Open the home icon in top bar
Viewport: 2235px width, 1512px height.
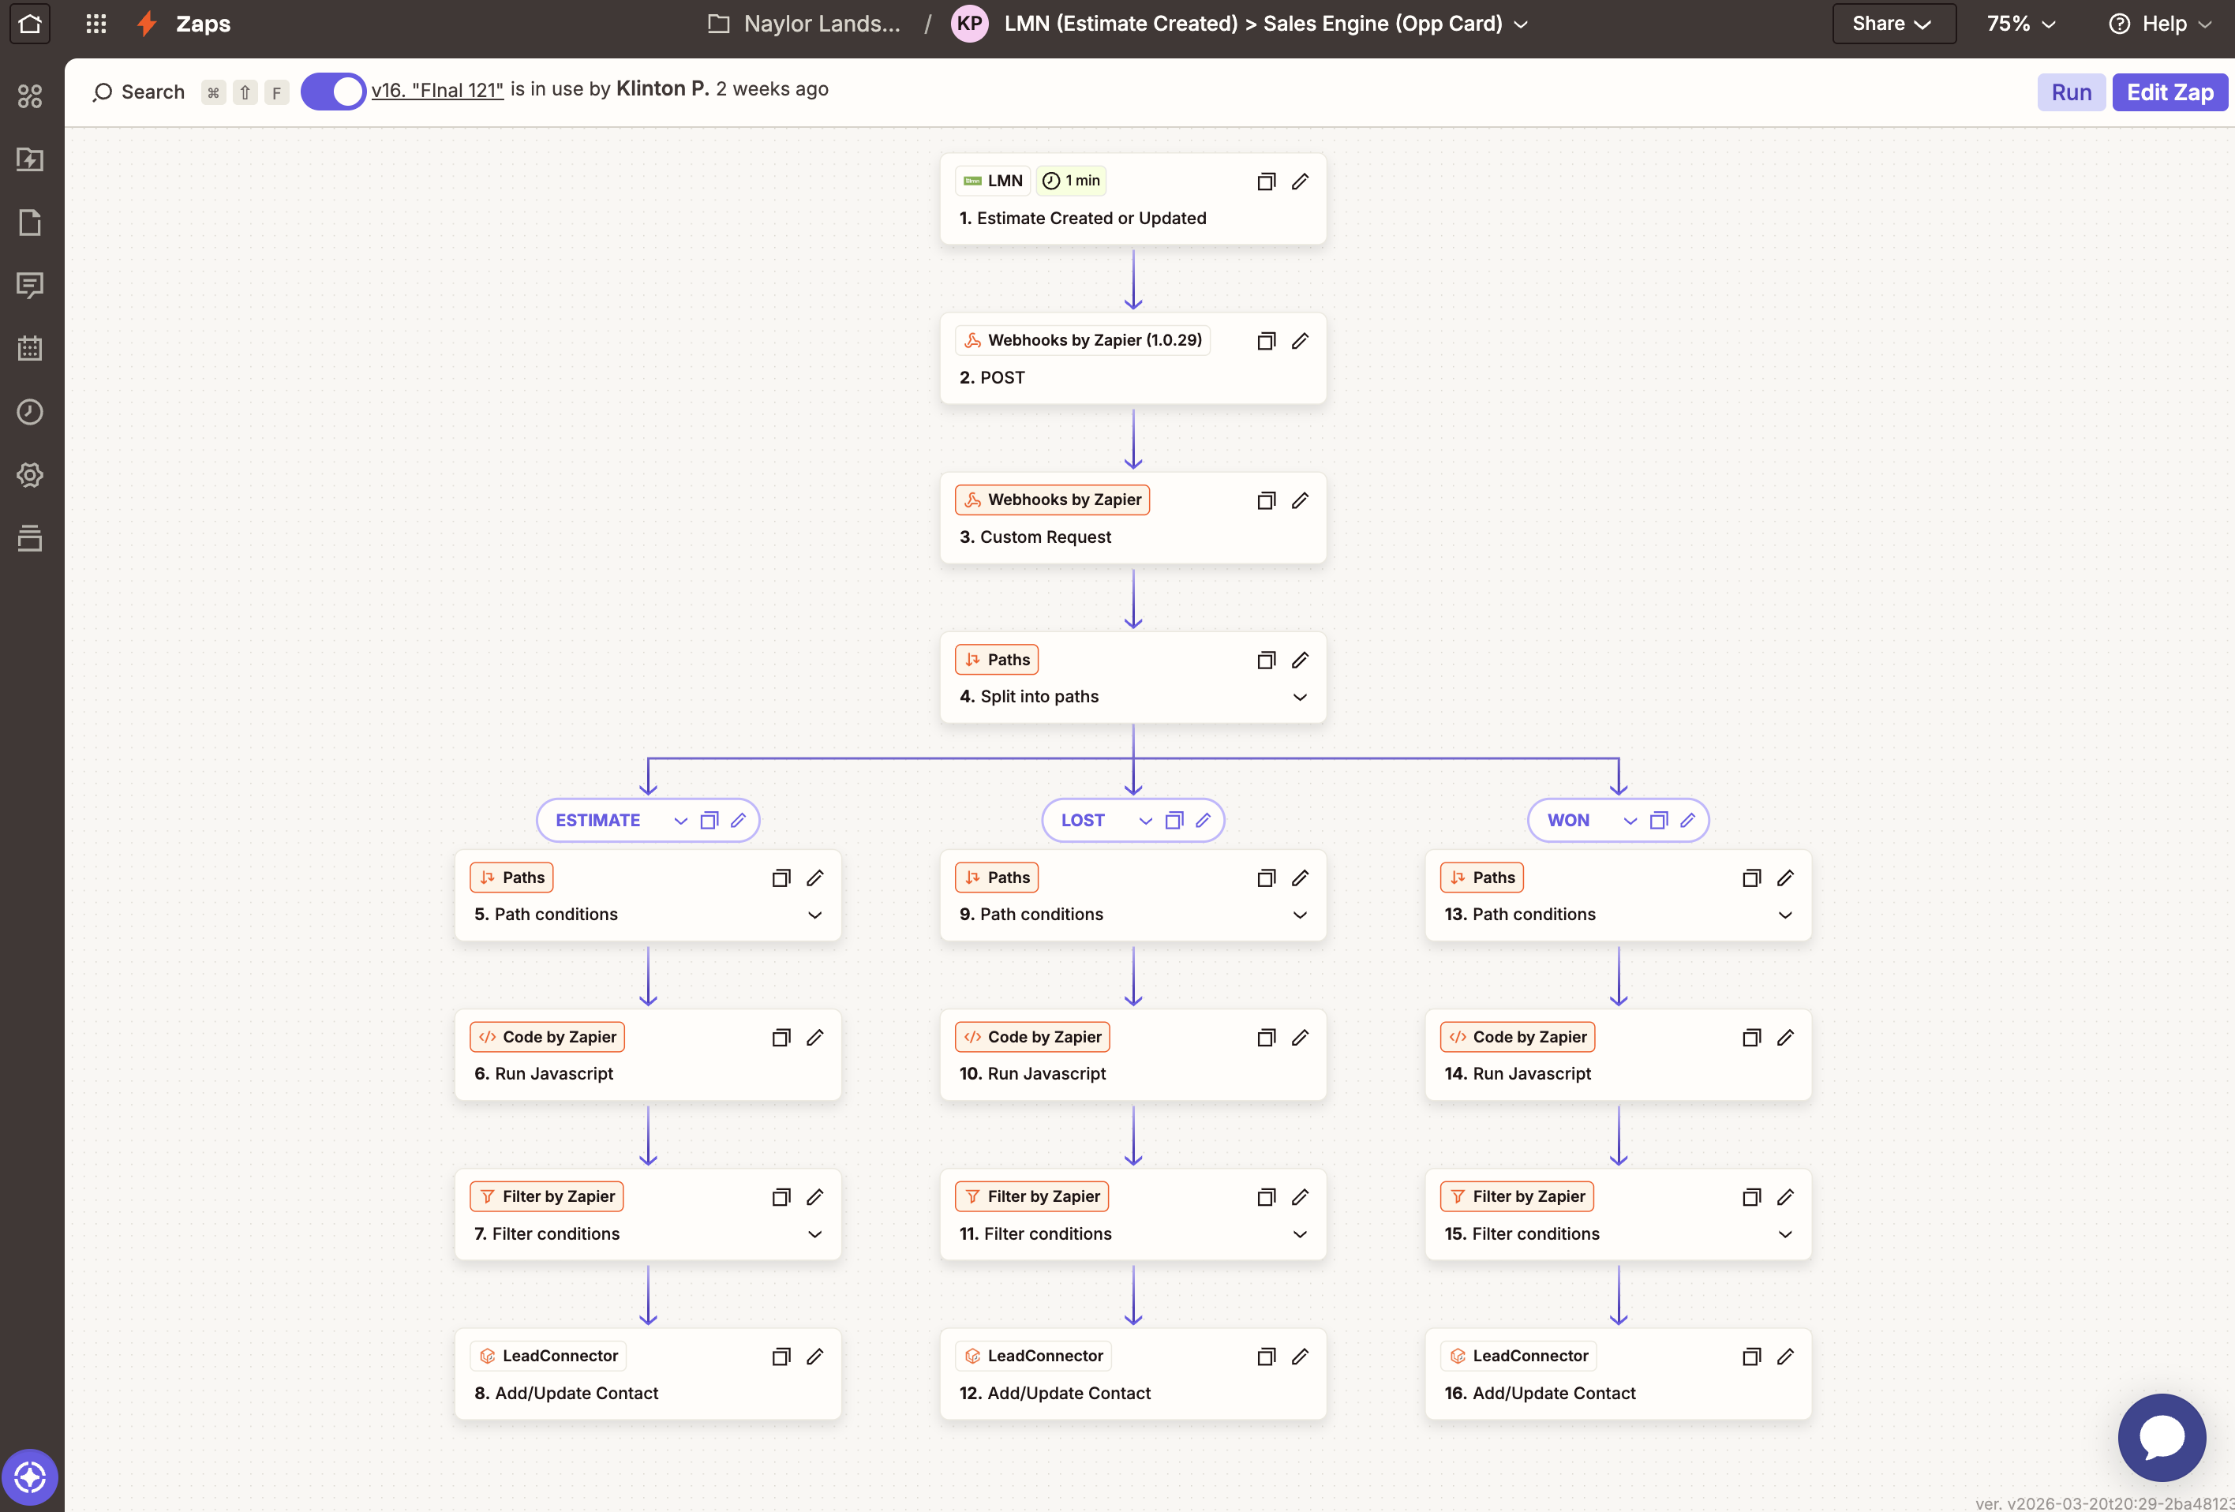(30, 23)
